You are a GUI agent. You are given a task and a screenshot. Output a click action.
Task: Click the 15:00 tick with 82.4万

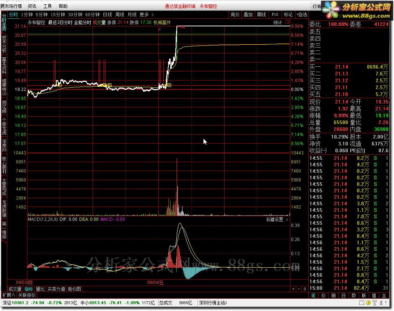349,288
